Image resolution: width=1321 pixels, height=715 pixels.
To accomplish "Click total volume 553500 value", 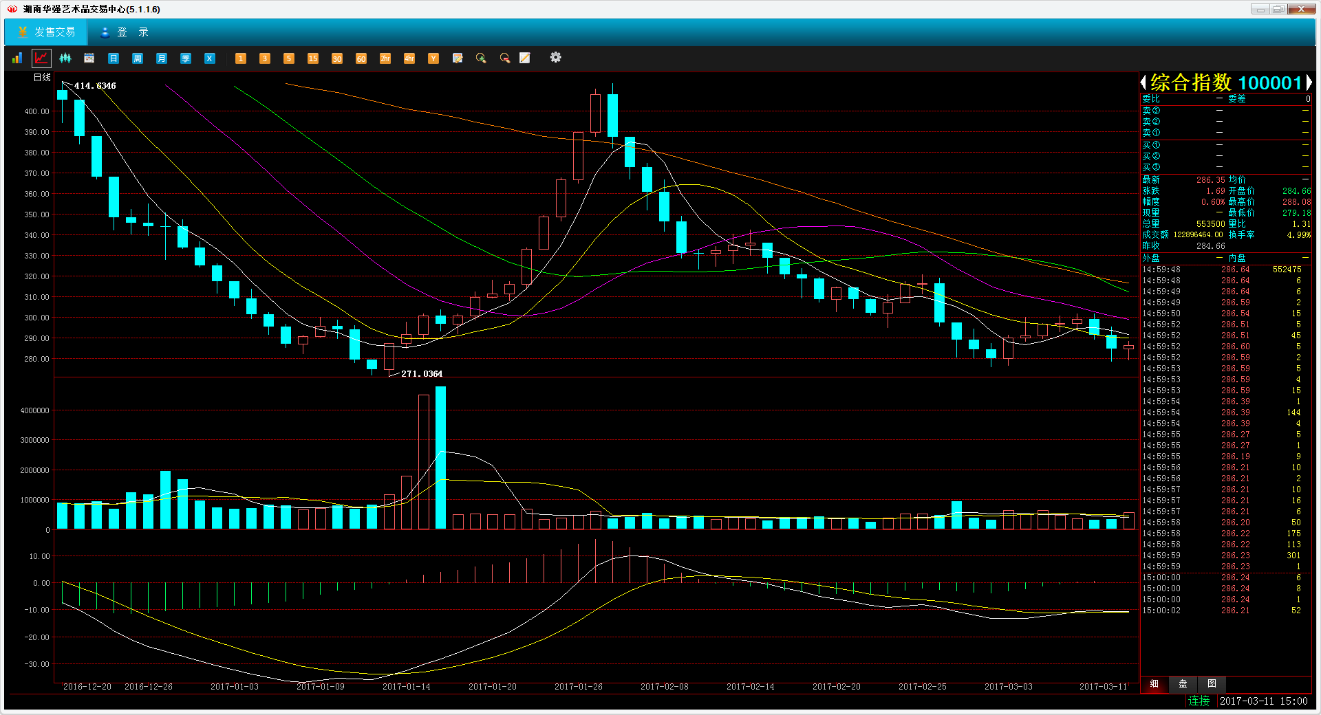I will 1210,224.
